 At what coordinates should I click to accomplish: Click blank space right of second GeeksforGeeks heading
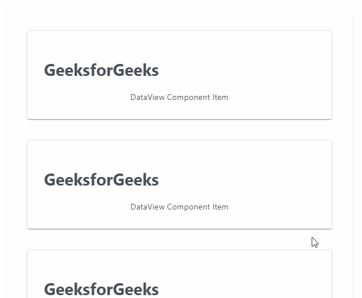245,180
